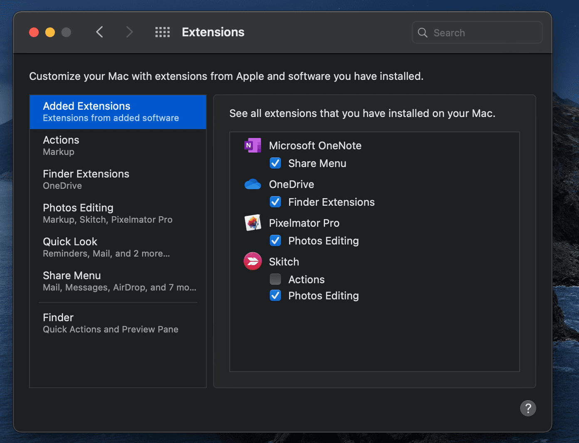Screen dimensions: 579x443
Task: Uncheck Photos Editing under Pixelmator Pro
Action: click(x=275, y=241)
